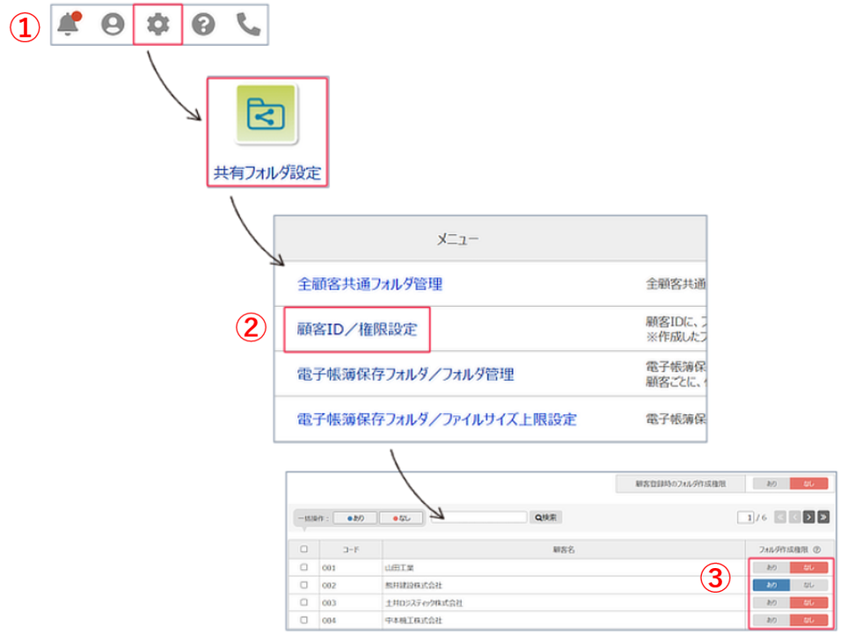Click the customer search input field

[x=479, y=517]
